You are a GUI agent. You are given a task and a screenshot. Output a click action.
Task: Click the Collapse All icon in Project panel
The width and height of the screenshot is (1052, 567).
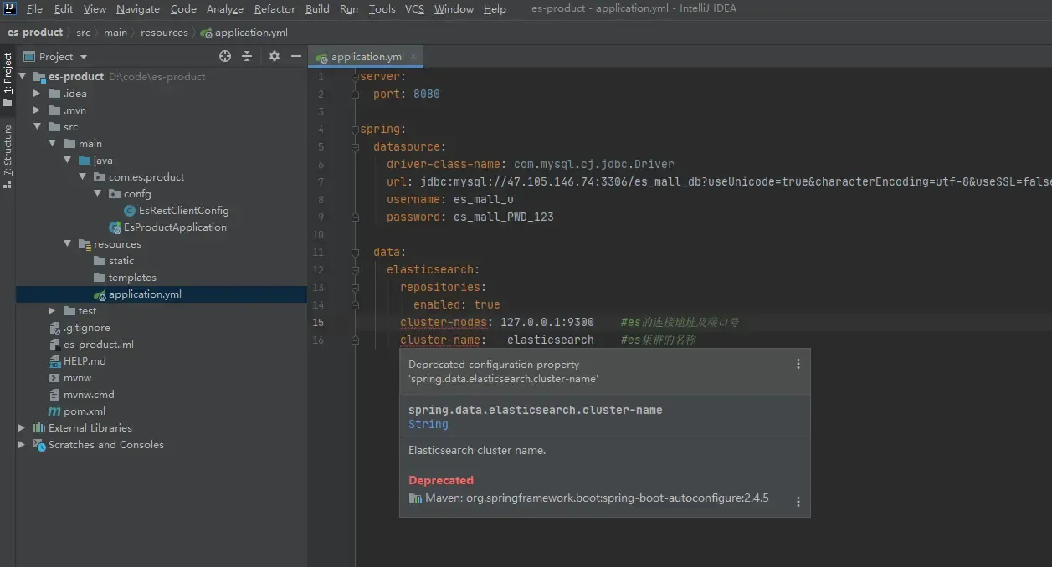(247, 56)
